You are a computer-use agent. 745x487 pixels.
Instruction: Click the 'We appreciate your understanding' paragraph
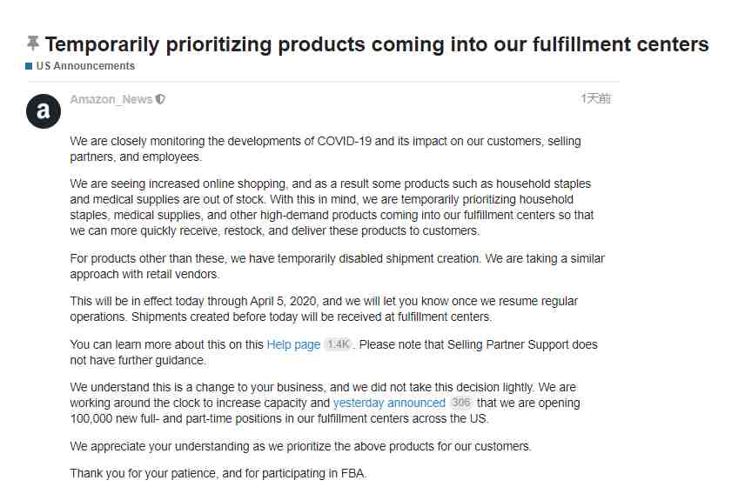click(301, 446)
